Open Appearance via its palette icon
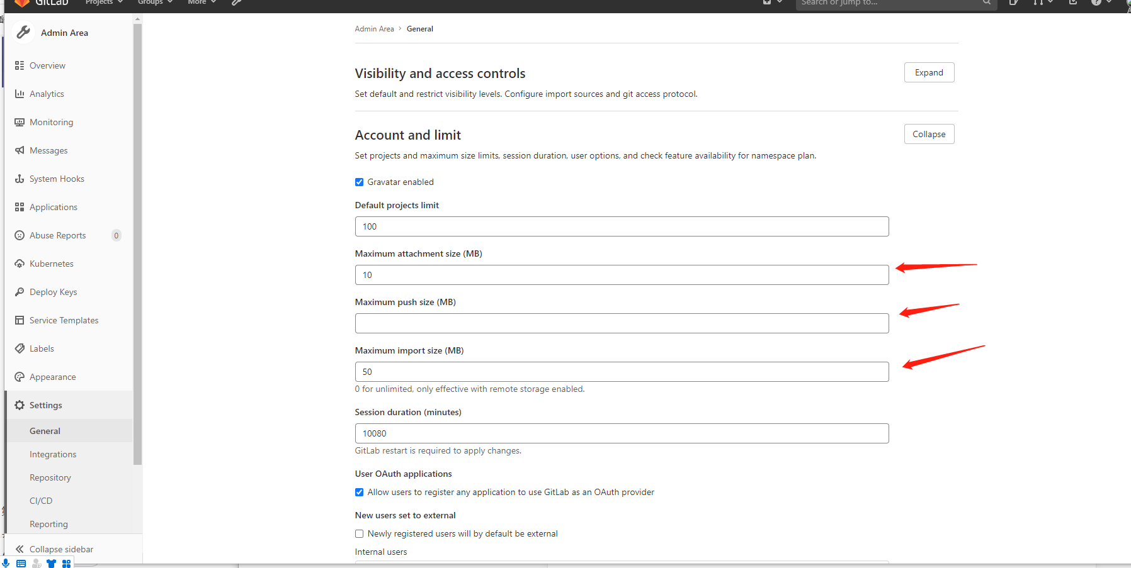Image resolution: width=1131 pixels, height=568 pixels. point(20,377)
